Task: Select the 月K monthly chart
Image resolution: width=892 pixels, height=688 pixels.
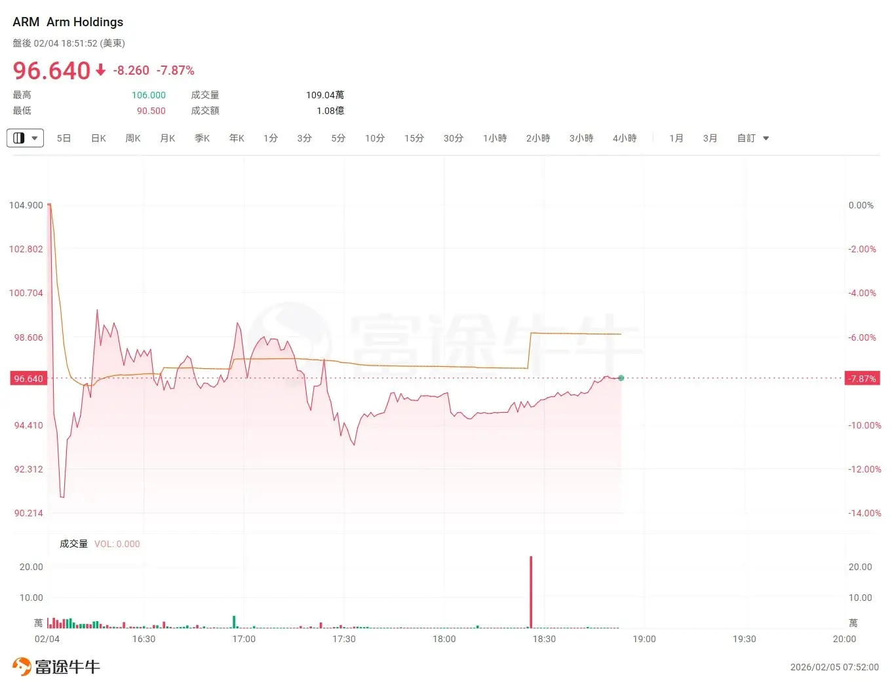Action: tap(168, 138)
